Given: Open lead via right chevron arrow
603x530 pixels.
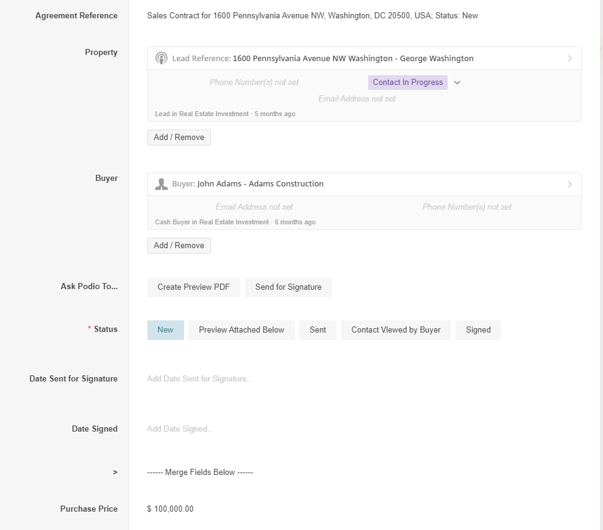Looking at the screenshot, I should pos(569,59).
